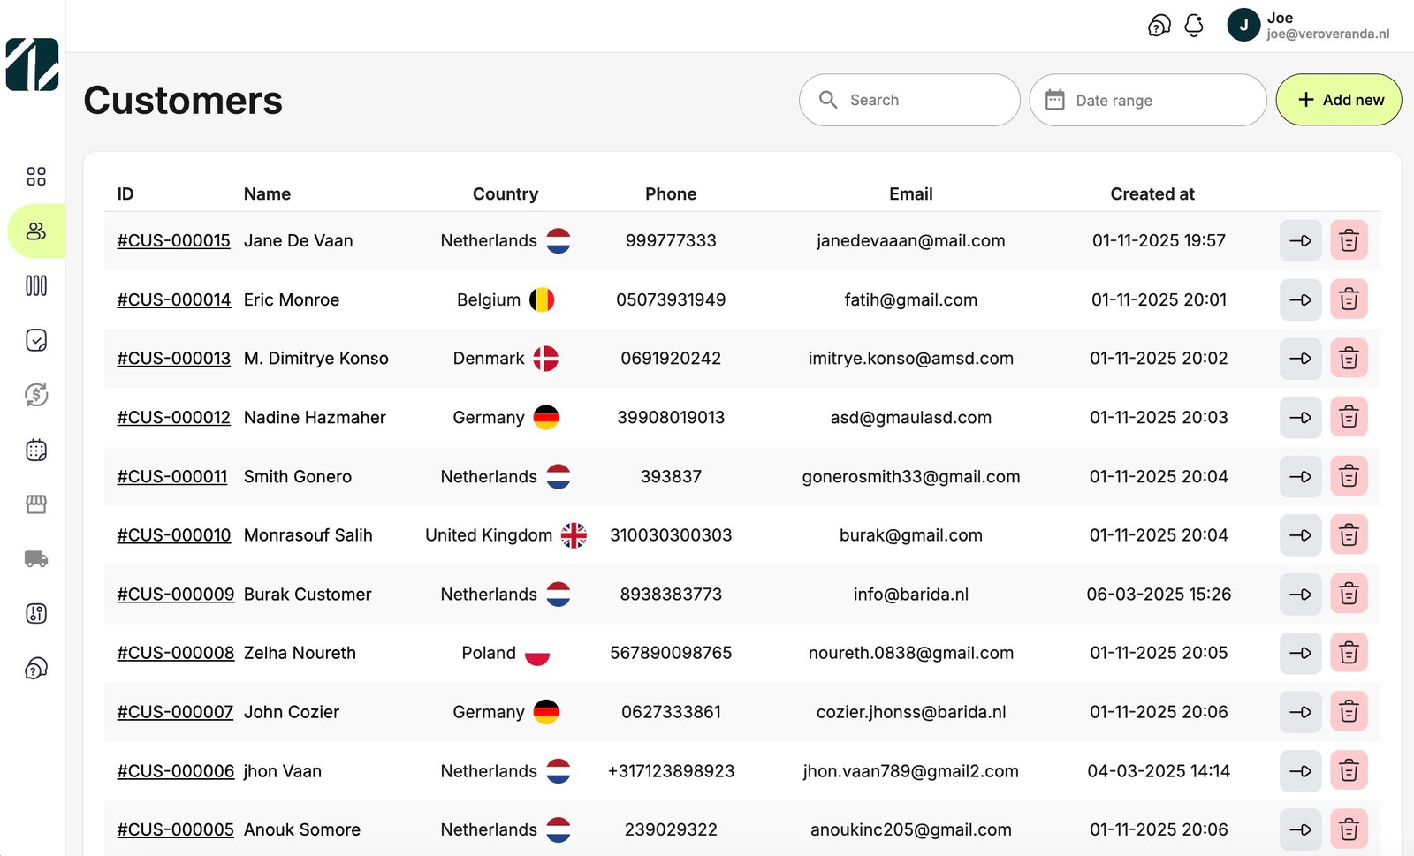Image resolution: width=1414 pixels, height=856 pixels.
Task: Delete the Nadine Hazmaher customer row
Action: (1348, 417)
